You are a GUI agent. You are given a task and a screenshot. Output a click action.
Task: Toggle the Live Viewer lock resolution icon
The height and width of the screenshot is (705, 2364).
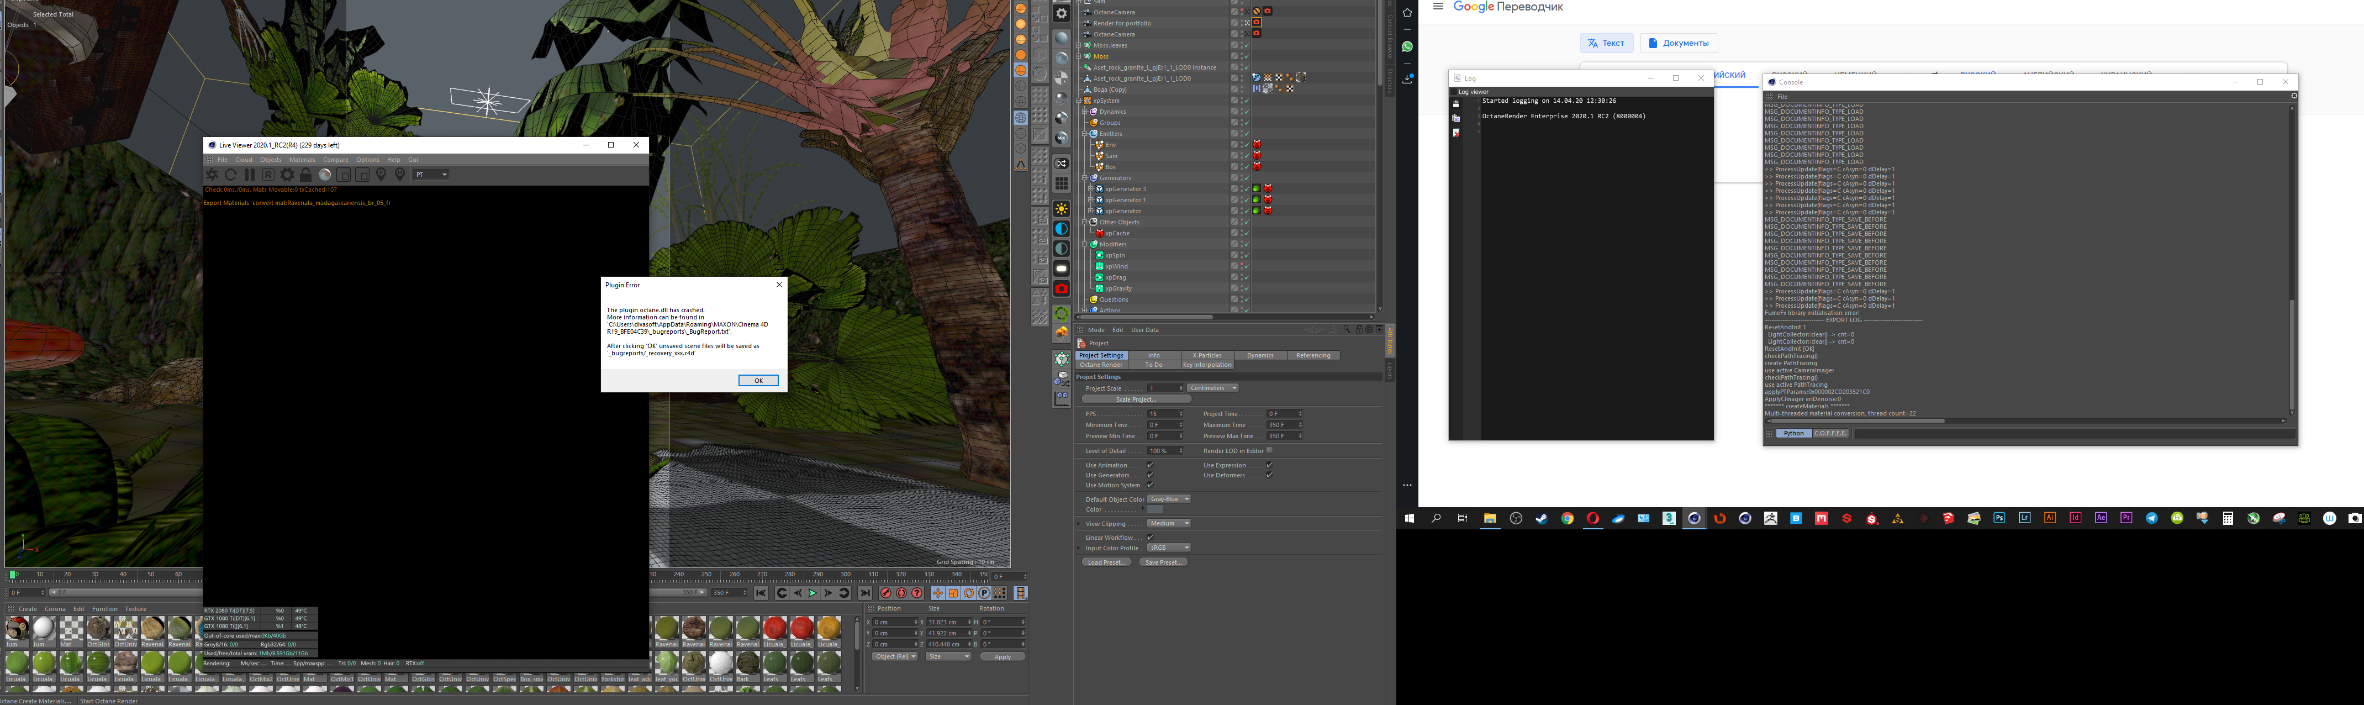(305, 175)
